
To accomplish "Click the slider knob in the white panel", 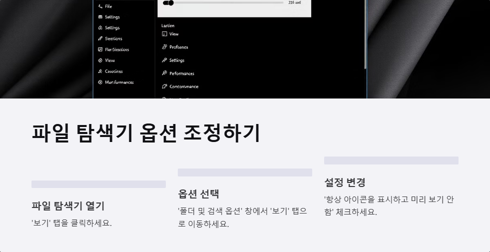I will pos(171,3).
